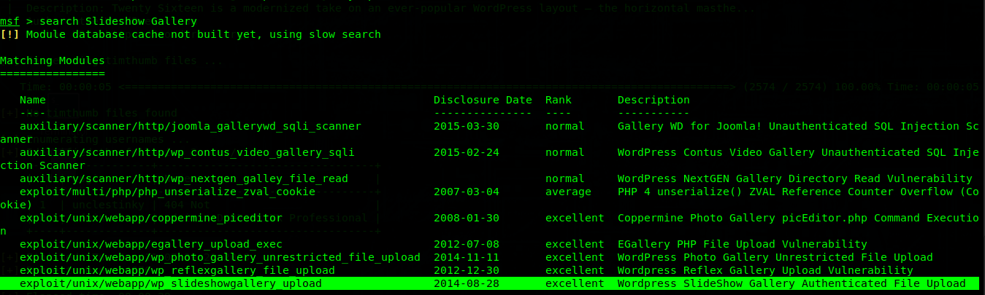Click disclosure date 2014-08-28
The width and height of the screenshot is (985, 295).
(467, 283)
